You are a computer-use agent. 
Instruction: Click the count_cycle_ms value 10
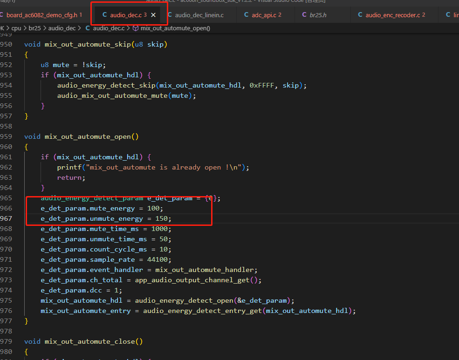point(164,249)
